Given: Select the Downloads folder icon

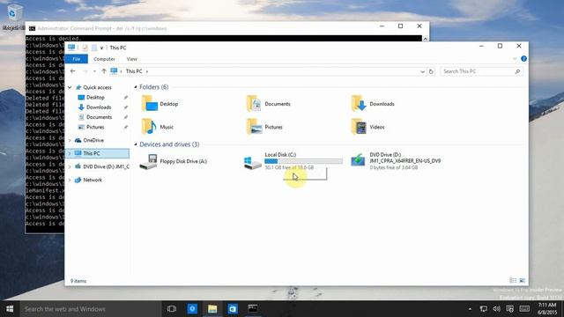Looking at the screenshot, I should click(x=359, y=104).
